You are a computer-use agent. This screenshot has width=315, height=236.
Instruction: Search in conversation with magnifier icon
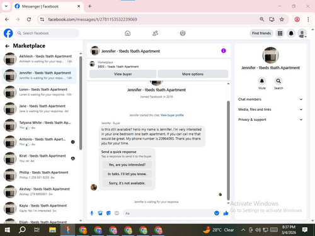[278, 81]
